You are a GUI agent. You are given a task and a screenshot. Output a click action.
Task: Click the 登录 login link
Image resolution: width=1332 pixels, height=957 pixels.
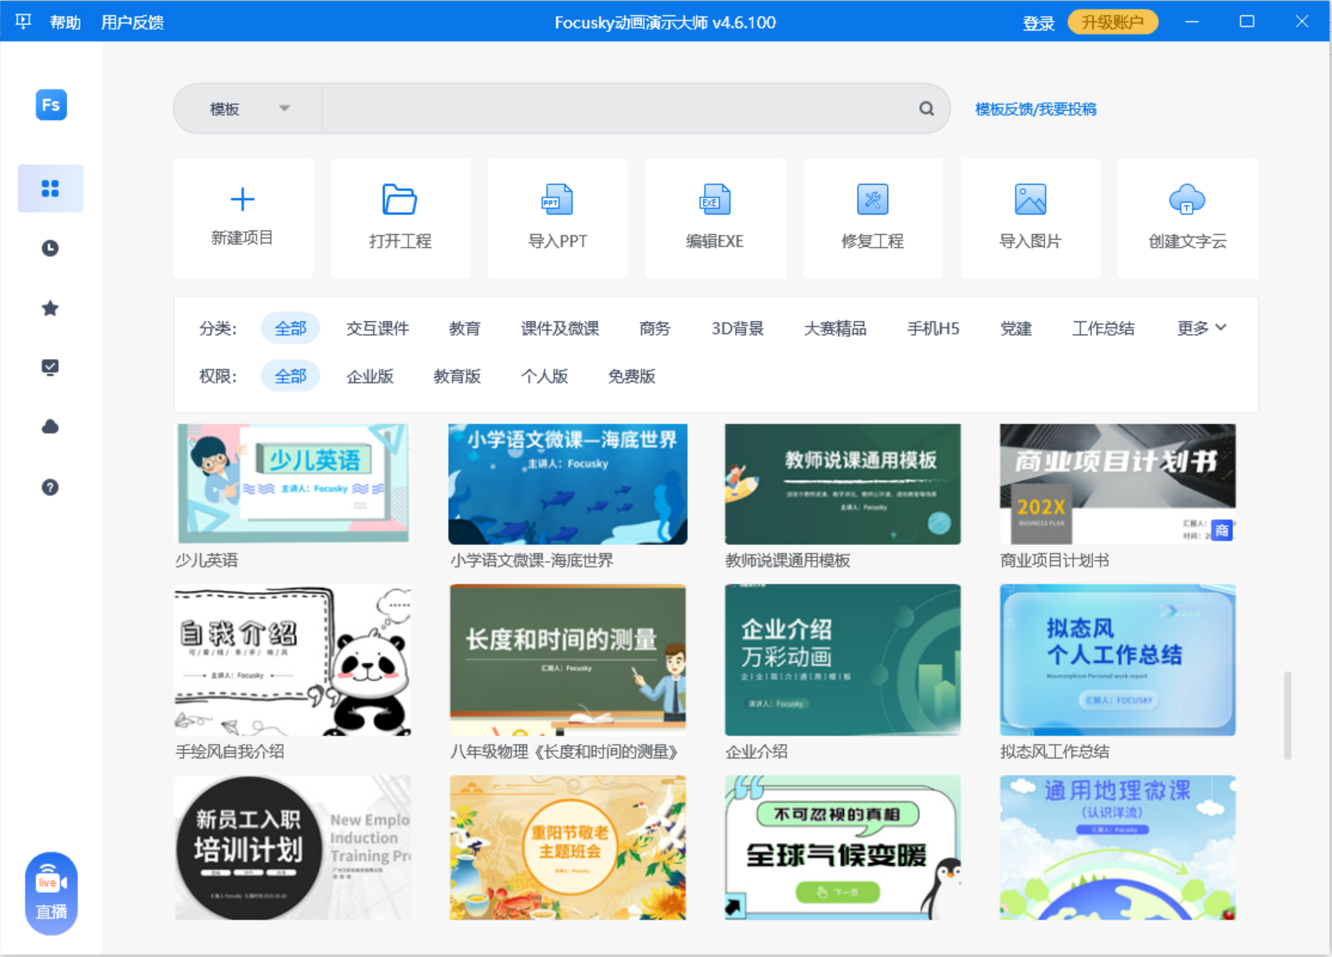pyautogui.click(x=1038, y=23)
